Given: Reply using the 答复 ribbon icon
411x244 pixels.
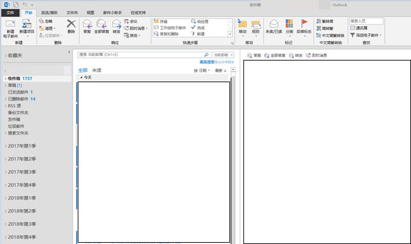Looking at the screenshot, I should point(87,24).
